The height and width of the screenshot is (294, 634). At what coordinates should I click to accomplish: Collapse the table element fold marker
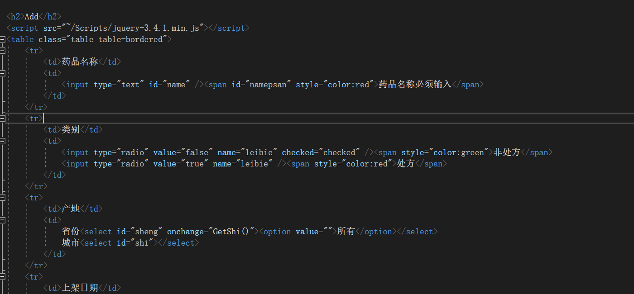(3, 39)
